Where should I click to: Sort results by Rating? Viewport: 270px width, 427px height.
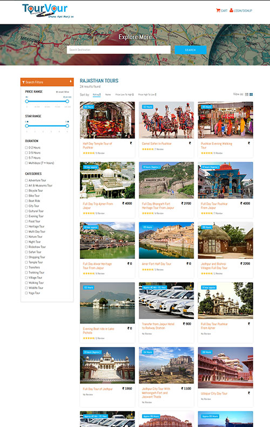tap(97, 95)
